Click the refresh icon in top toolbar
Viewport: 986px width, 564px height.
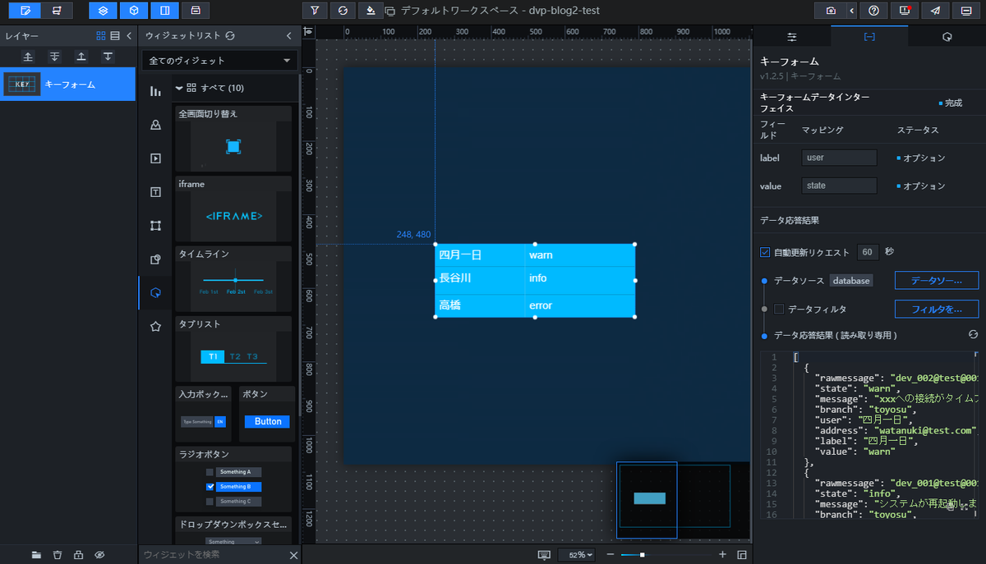coord(343,11)
